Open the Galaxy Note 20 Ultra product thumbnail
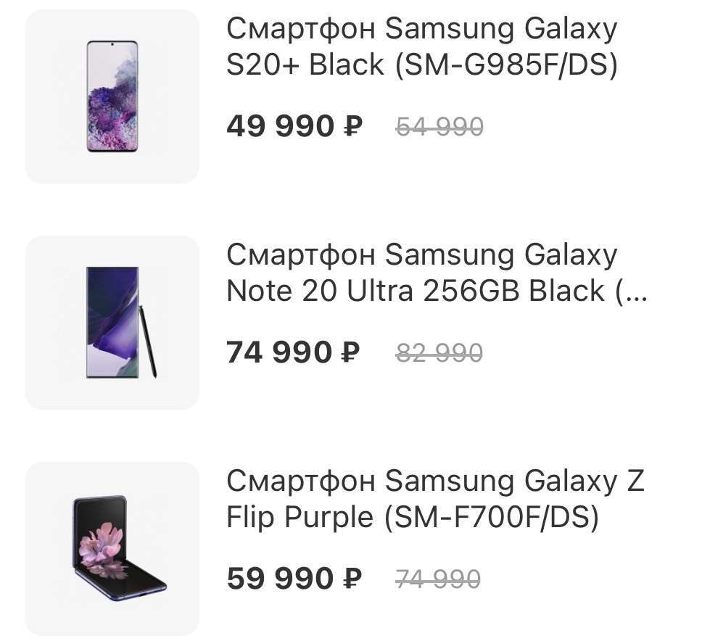 [112, 323]
